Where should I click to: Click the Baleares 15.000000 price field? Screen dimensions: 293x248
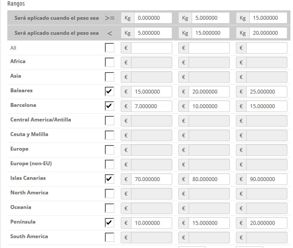point(151,92)
